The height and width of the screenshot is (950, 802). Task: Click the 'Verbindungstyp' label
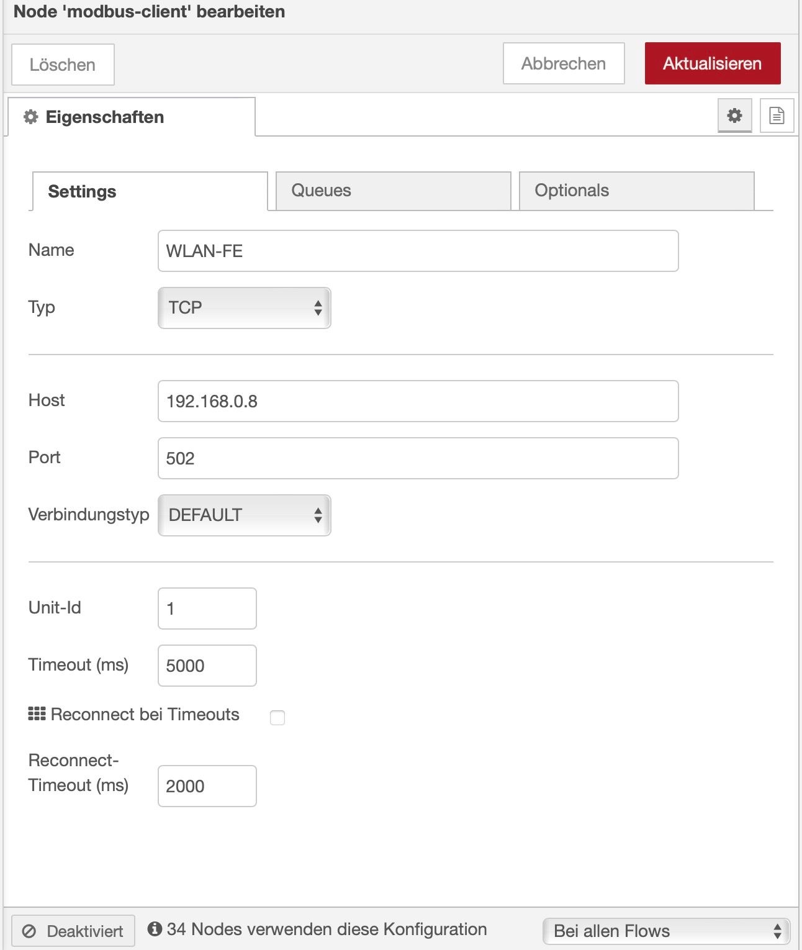point(89,515)
